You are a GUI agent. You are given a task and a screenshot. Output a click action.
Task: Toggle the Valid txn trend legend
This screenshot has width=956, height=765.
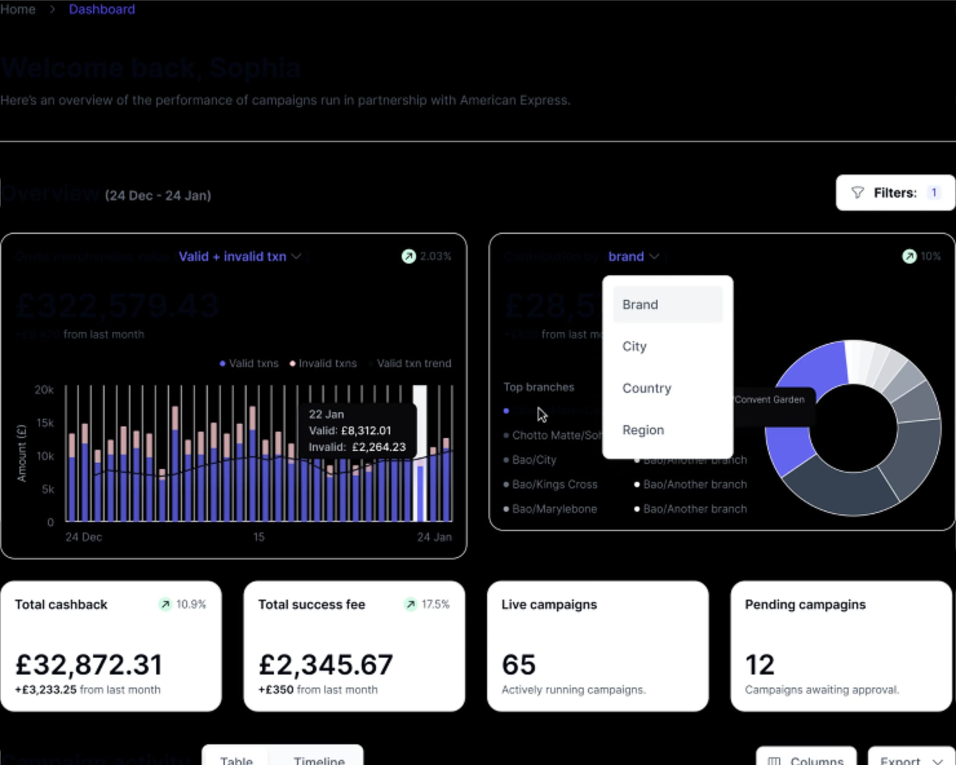(x=413, y=364)
